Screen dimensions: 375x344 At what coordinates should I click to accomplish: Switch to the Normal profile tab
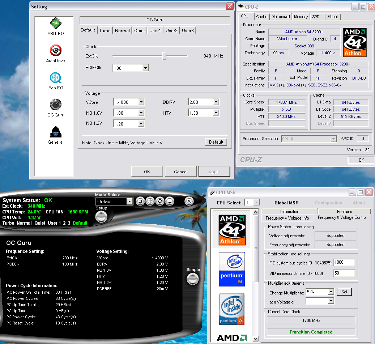122,31
